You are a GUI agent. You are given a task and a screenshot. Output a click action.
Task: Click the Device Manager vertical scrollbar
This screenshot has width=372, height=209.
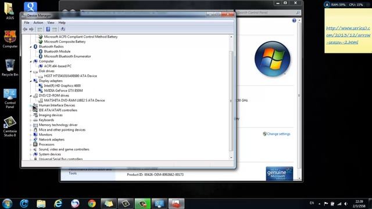point(231,100)
